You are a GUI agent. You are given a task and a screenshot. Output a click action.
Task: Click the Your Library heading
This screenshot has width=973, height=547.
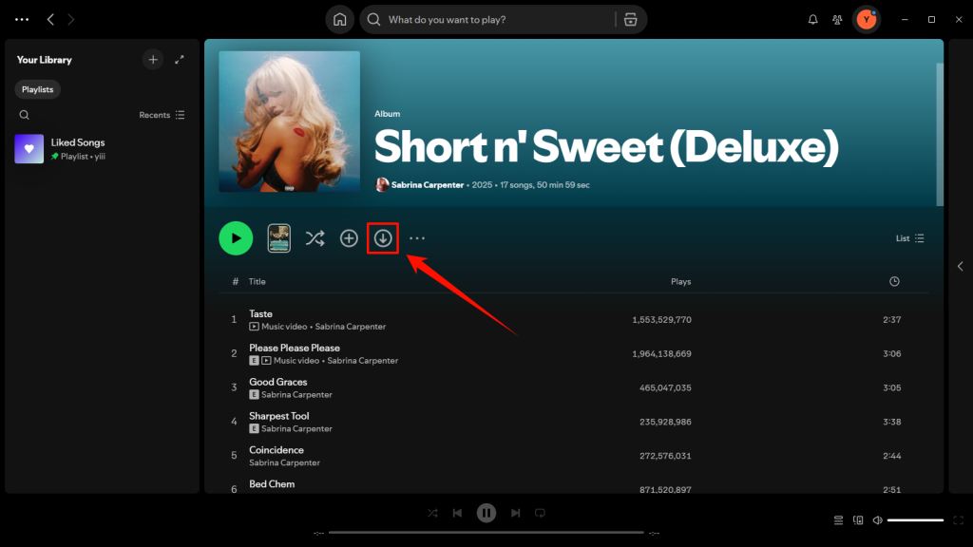click(x=44, y=60)
